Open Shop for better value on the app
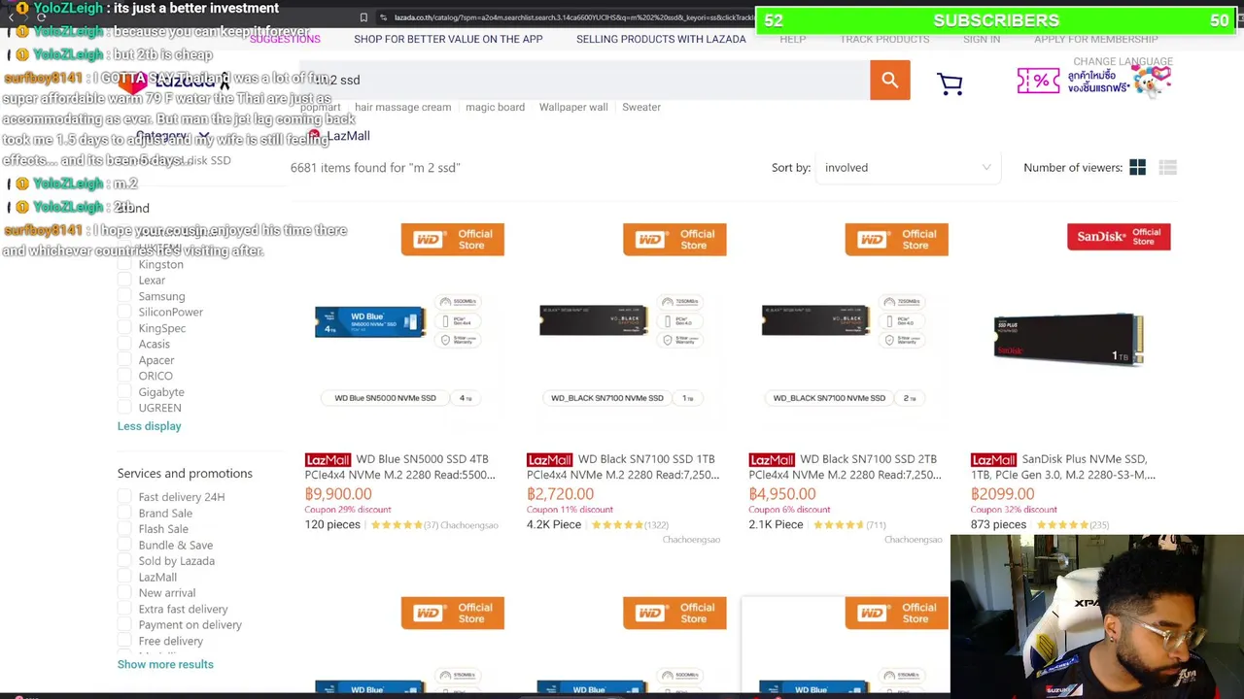The image size is (1244, 699). 448,39
